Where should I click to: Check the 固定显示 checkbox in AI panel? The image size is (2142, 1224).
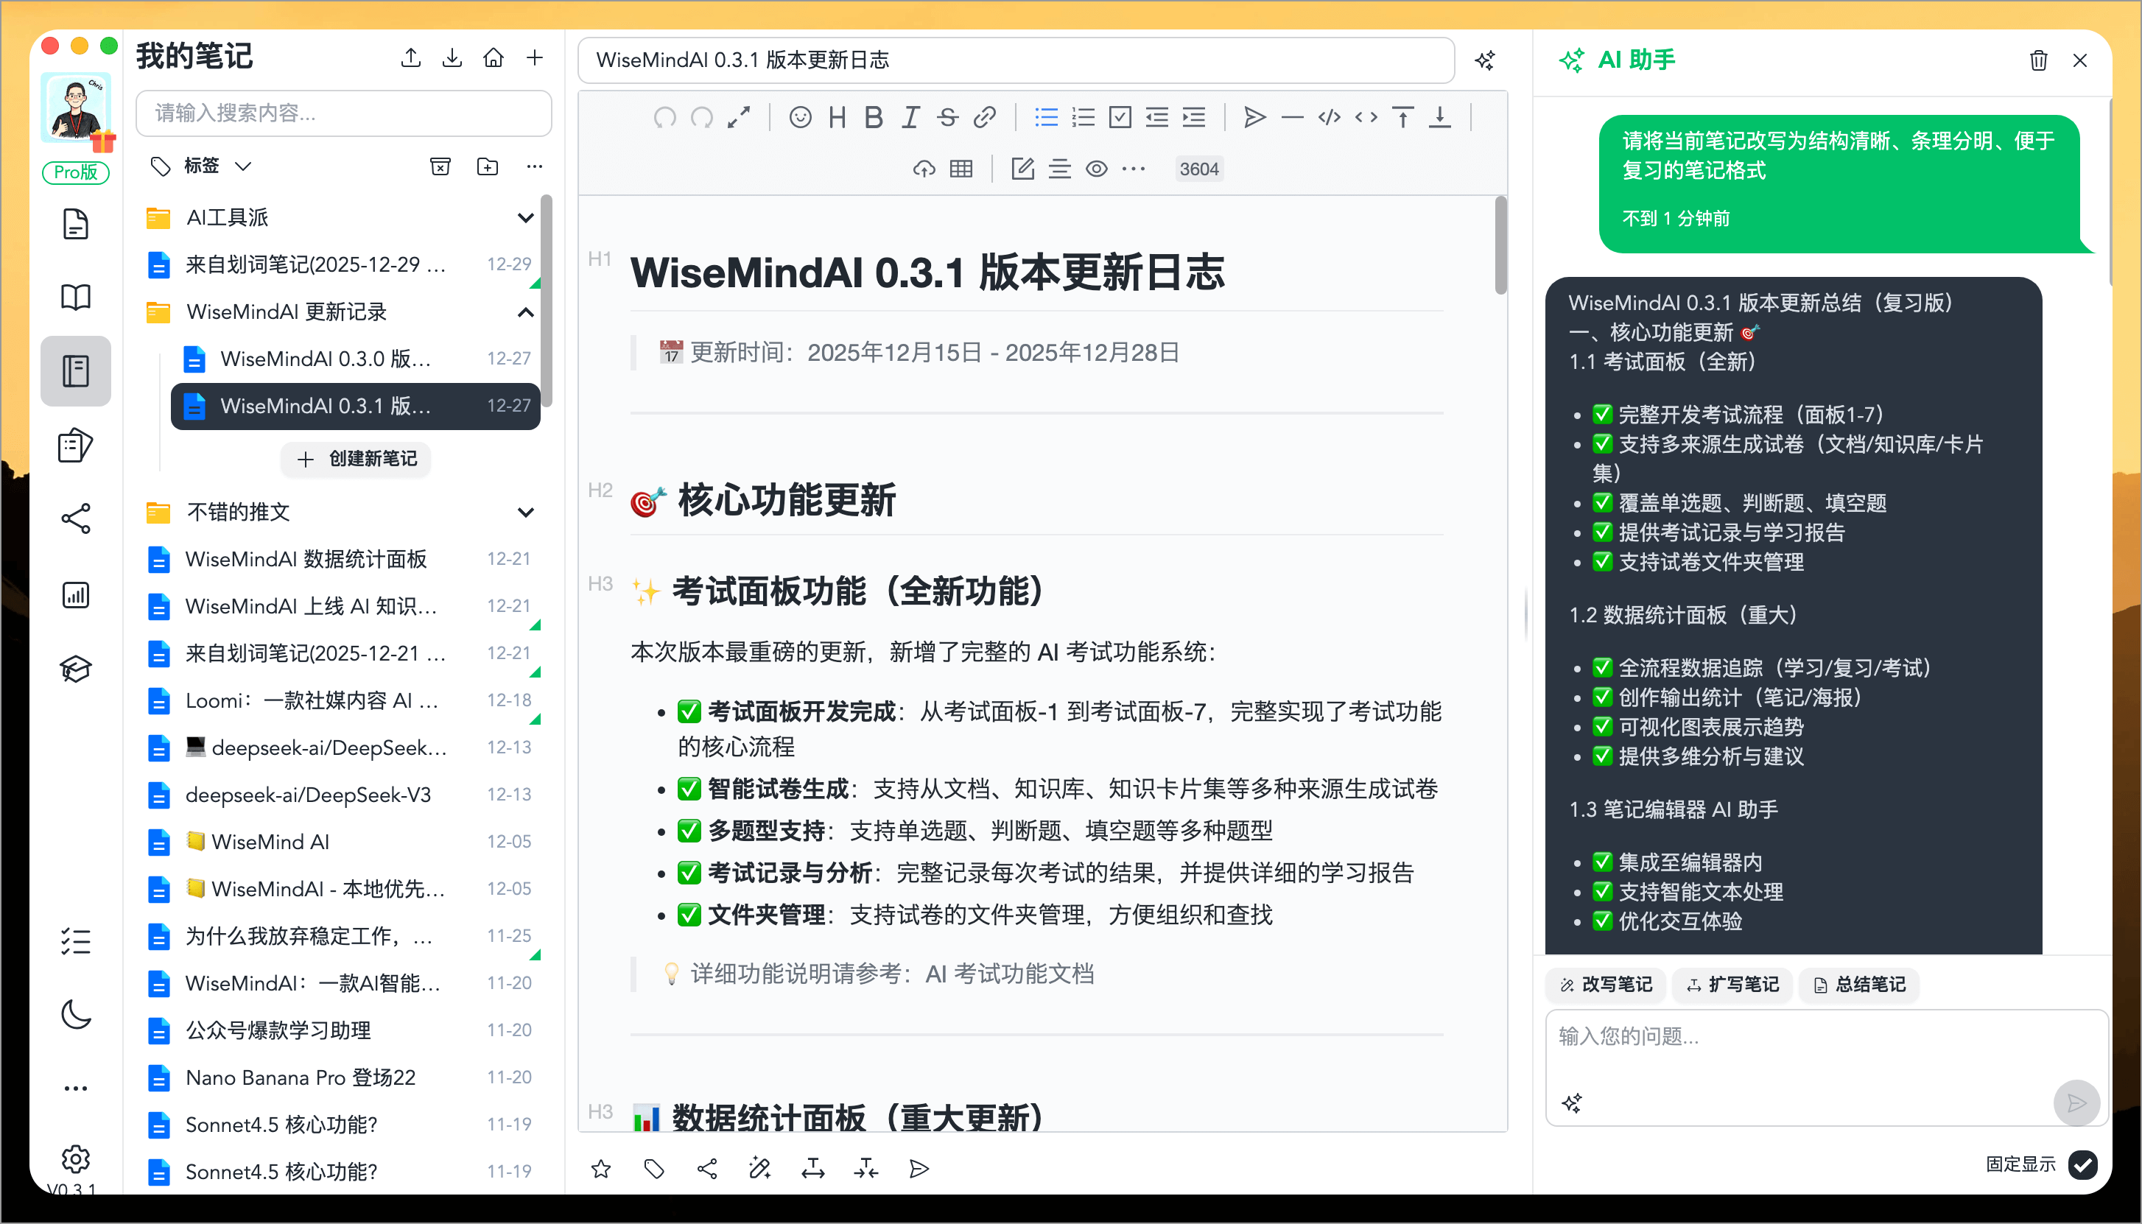pos(2083,1165)
